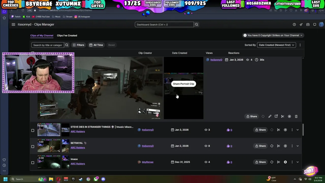Open the Kick bookmark

26,17
